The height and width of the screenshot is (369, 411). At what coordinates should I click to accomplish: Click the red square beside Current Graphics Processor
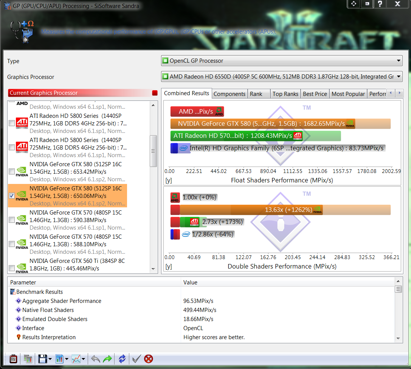(155, 93)
